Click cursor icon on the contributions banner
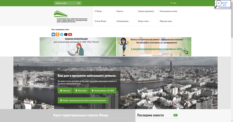 click(185, 51)
